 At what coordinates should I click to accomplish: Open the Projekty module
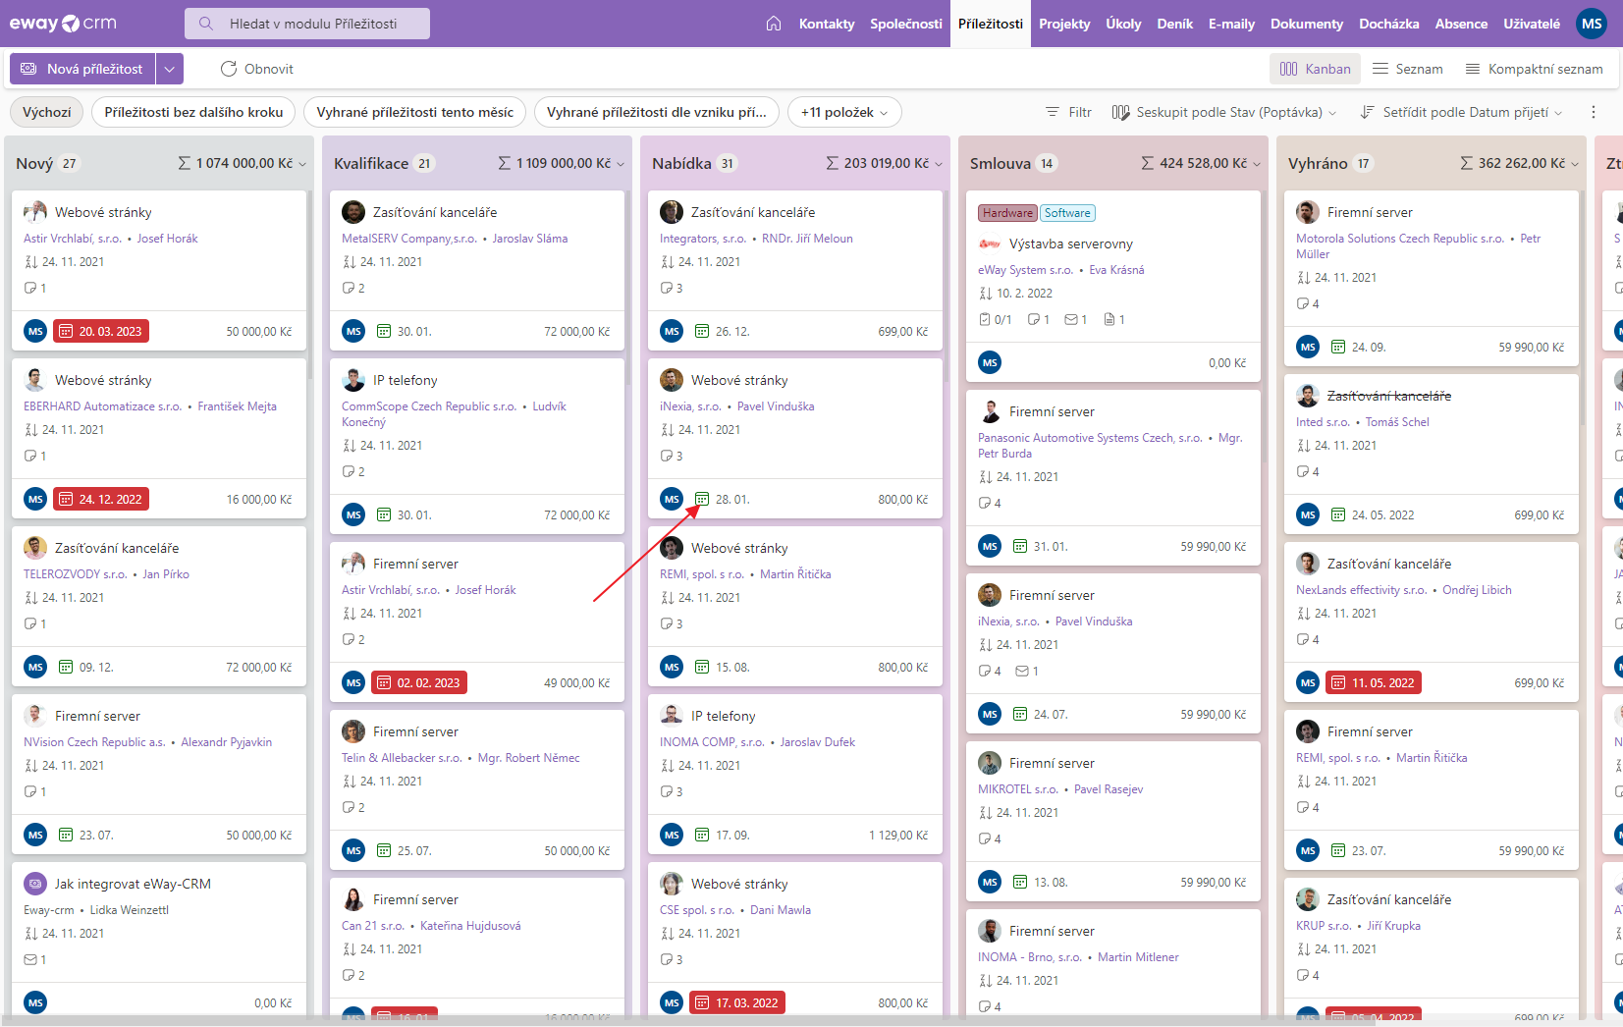(1064, 24)
